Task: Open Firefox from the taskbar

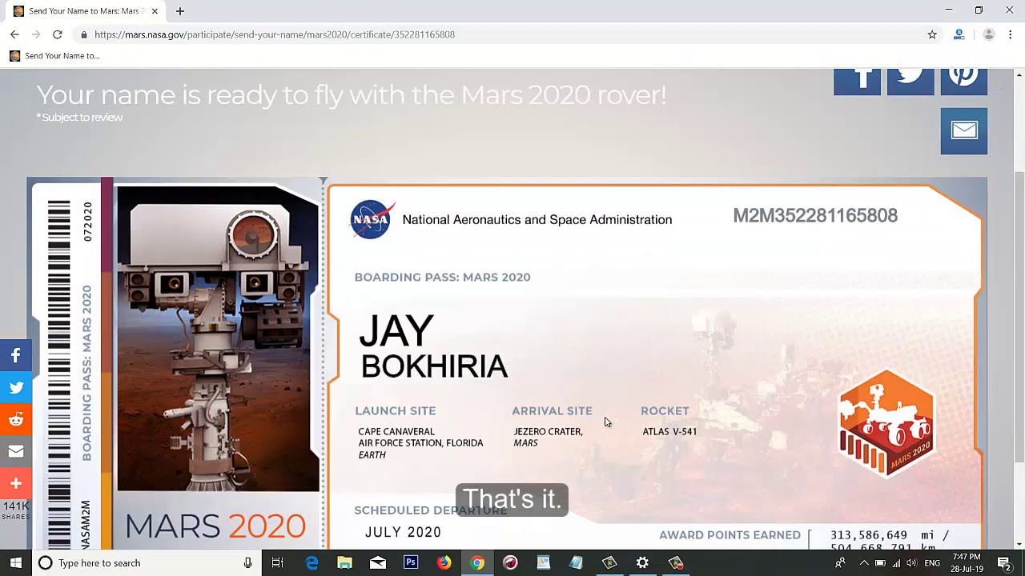Action: tap(444, 563)
